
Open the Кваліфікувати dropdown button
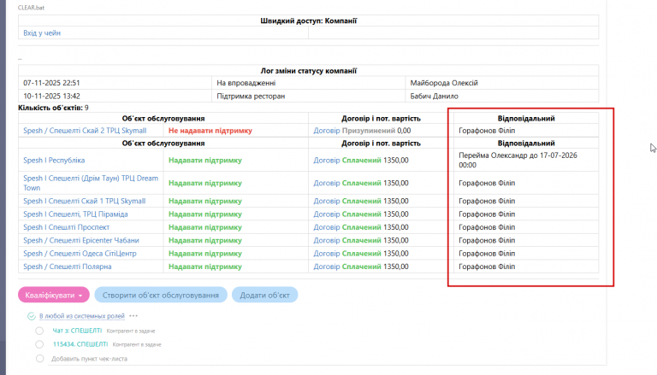(54, 295)
